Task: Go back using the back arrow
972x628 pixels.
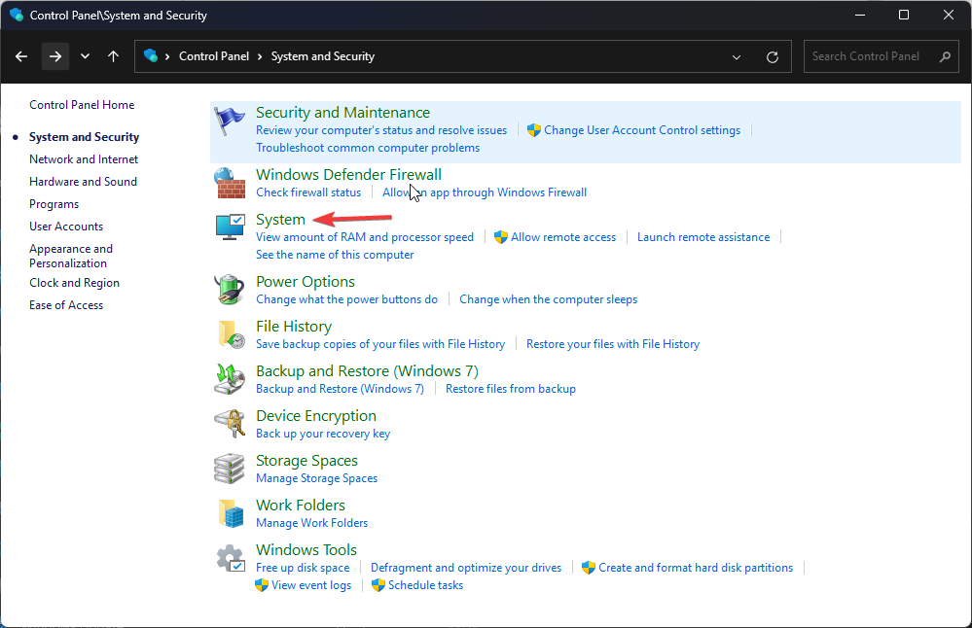Action: pyautogui.click(x=20, y=56)
